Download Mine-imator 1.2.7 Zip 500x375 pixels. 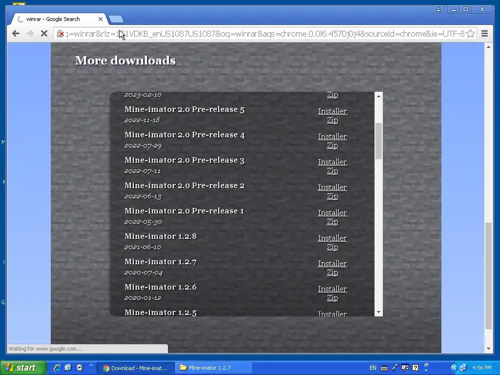point(332,272)
